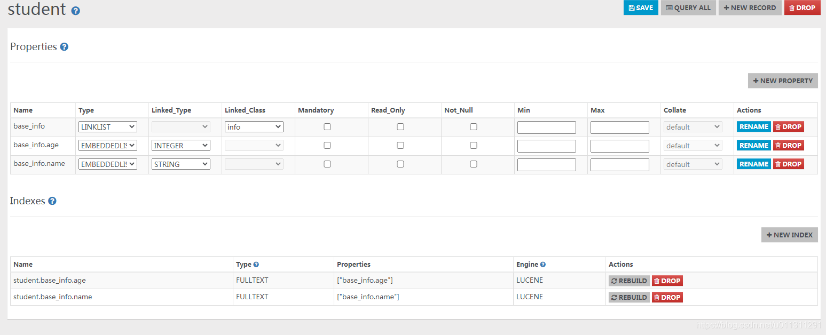Rename the base_info property

tap(754, 127)
